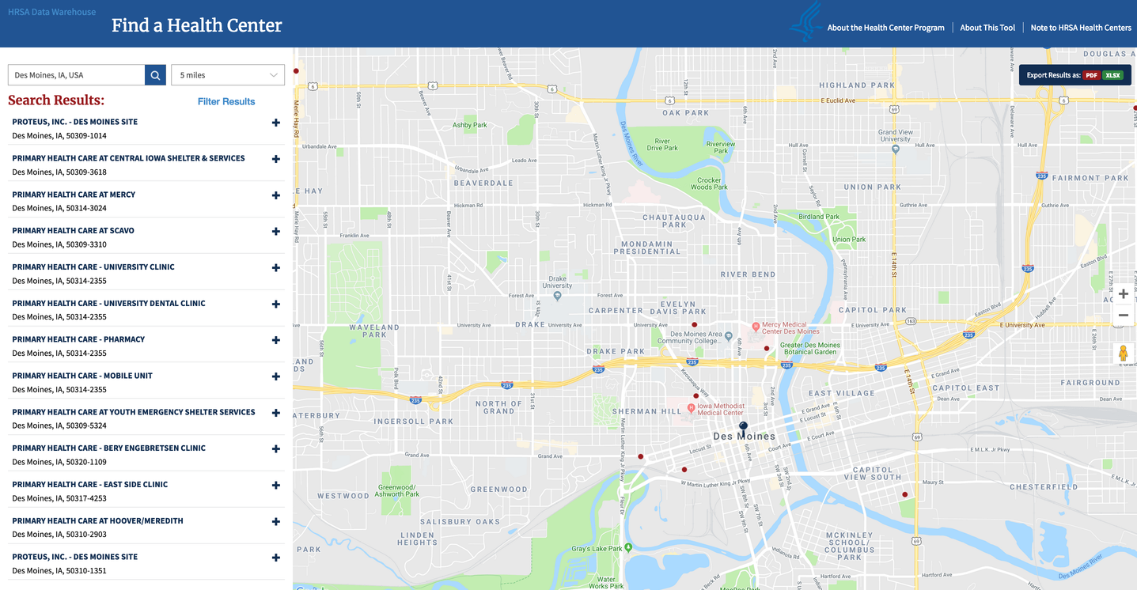Export results as PDF
Image resolution: width=1137 pixels, height=590 pixels.
tap(1091, 75)
